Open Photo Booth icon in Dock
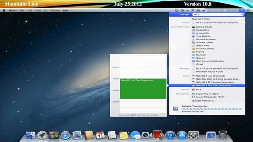Screen dimensions: 253x142 (x=158, y=135)
